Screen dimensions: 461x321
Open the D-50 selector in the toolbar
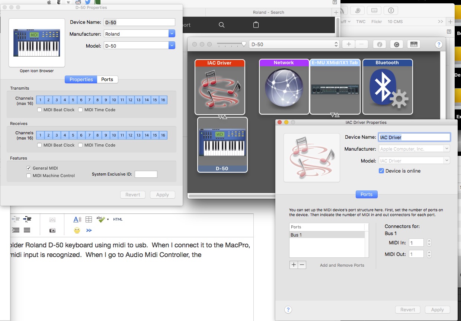pos(294,44)
